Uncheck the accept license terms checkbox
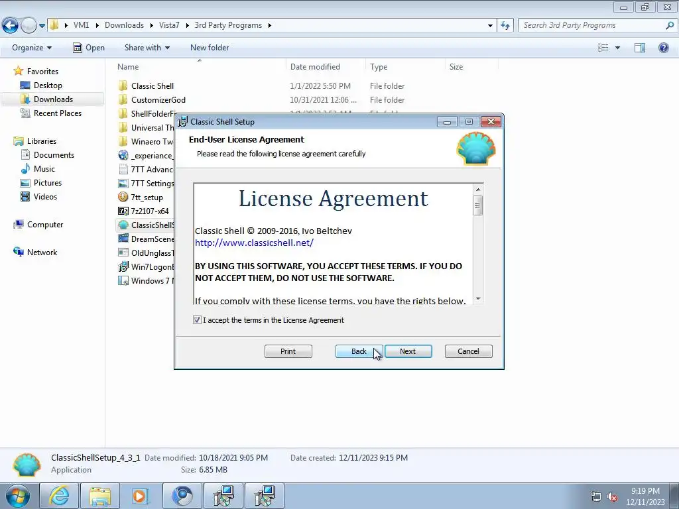This screenshot has height=509, width=679. tap(197, 320)
